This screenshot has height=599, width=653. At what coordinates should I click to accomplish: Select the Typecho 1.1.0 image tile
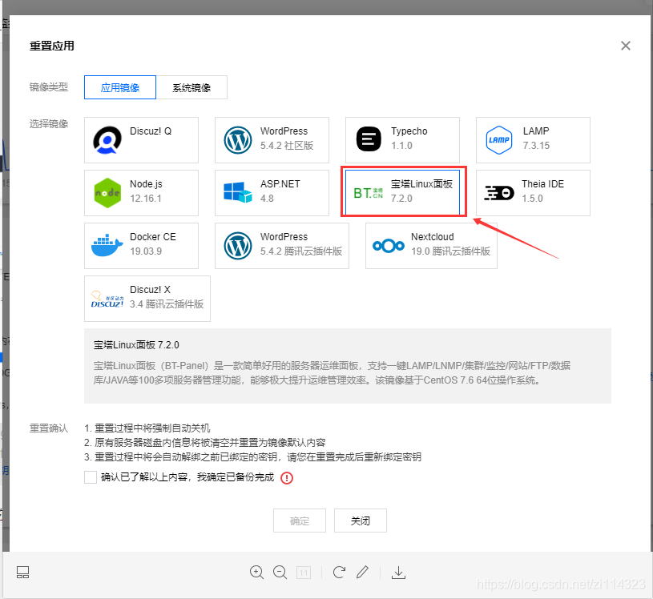(x=401, y=139)
